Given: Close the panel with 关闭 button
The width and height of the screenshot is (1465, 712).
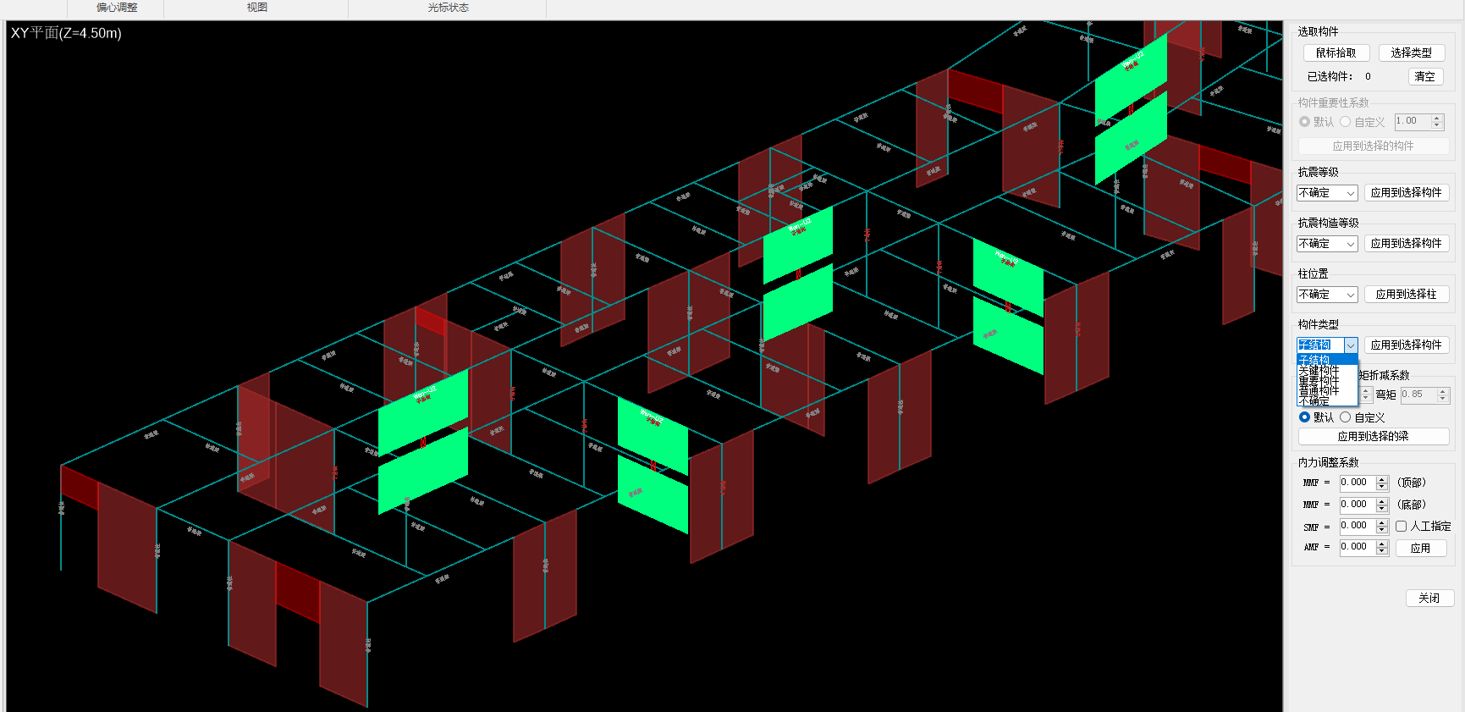Looking at the screenshot, I should click(1429, 598).
